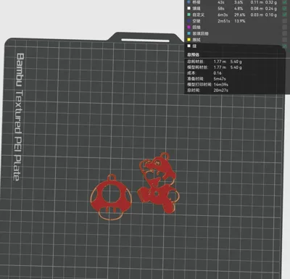Select the red mushroom keychain model

click(111, 197)
